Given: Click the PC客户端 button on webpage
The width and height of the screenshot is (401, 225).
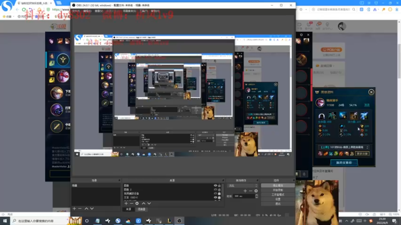Looking at the screenshot, I should tap(331, 49).
